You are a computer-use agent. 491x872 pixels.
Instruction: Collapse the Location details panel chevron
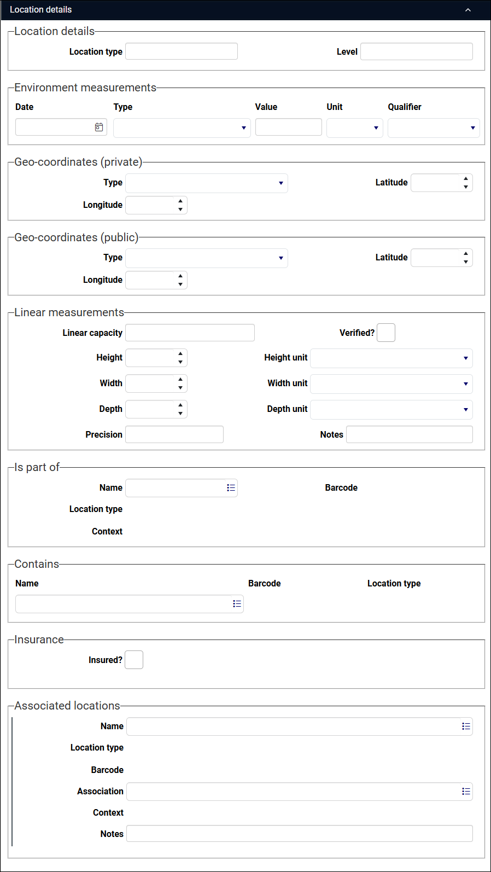(x=468, y=10)
